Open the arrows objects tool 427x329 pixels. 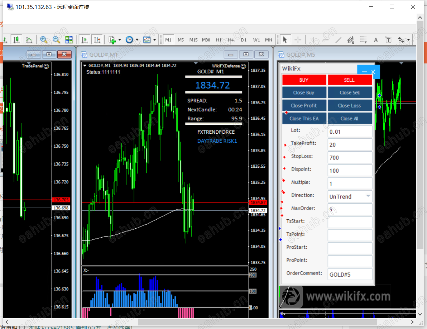click(401, 40)
